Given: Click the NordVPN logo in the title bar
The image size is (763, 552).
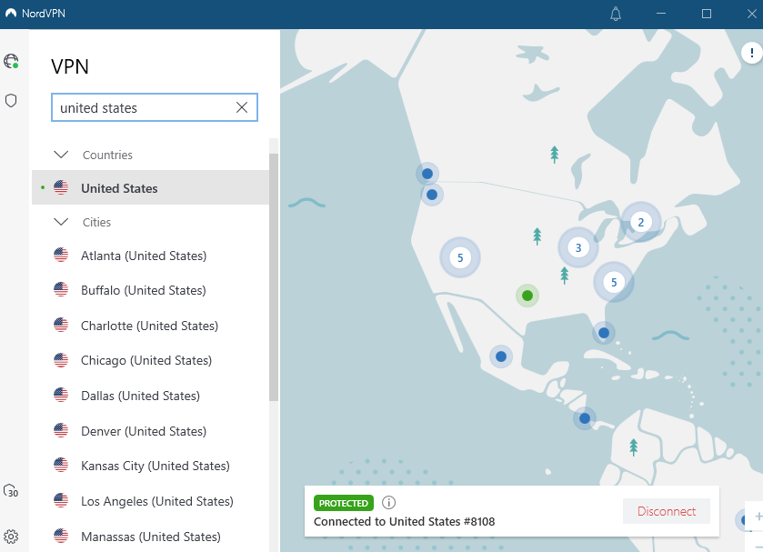Looking at the screenshot, I should [11, 13].
